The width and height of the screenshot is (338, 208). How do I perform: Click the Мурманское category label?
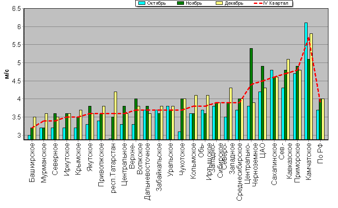44,163
